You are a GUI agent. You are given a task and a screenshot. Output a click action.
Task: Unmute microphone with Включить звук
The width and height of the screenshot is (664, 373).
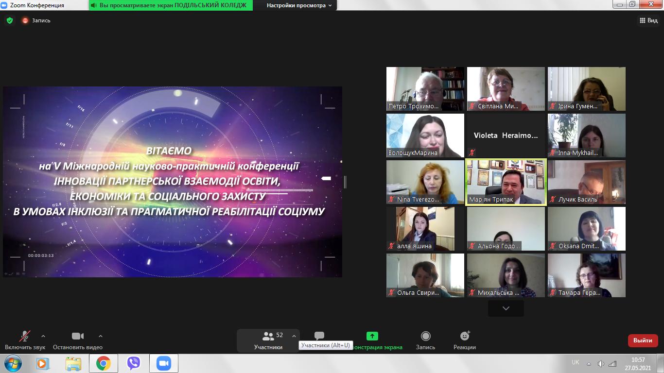pyautogui.click(x=25, y=336)
